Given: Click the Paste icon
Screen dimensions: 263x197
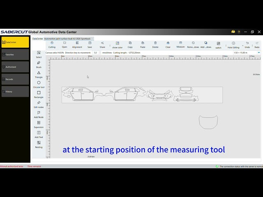Looking at the screenshot, I should tap(143, 45).
